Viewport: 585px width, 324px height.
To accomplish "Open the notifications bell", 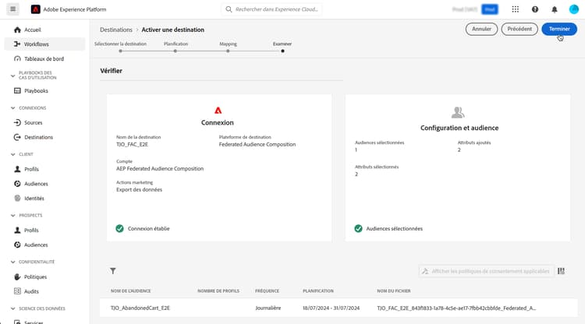I will coord(555,9).
